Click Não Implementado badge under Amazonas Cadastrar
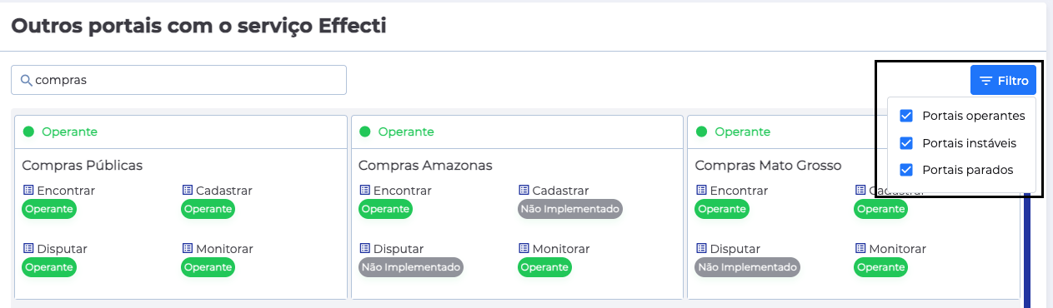Image resolution: width=1053 pixels, height=308 pixels. point(570,209)
